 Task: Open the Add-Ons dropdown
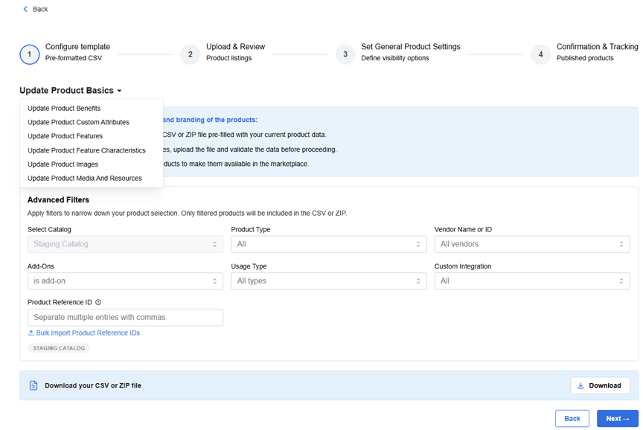click(125, 280)
